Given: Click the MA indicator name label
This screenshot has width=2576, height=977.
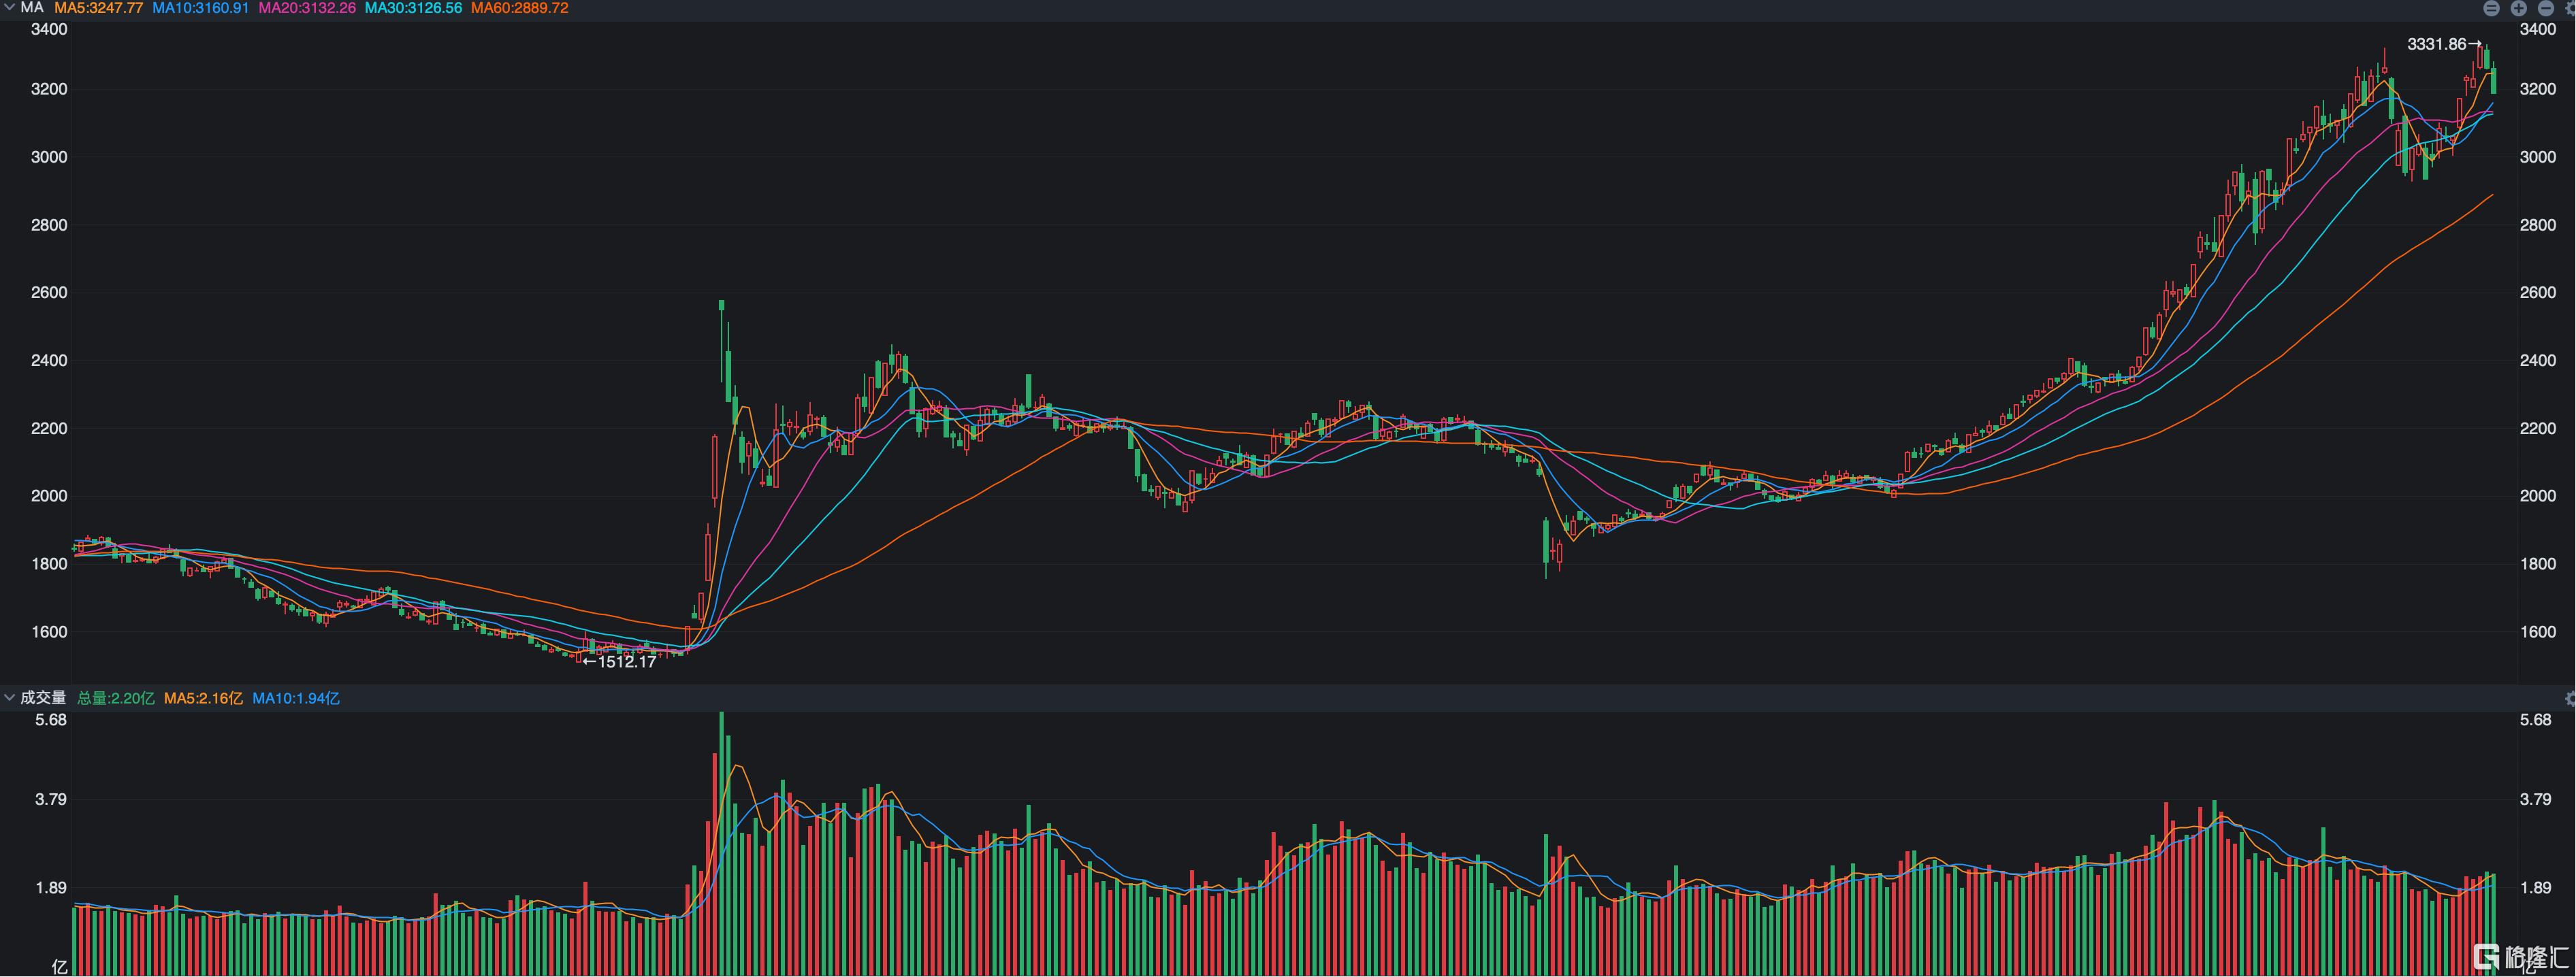Looking at the screenshot, I should pyautogui.click(x=32, y=7).
